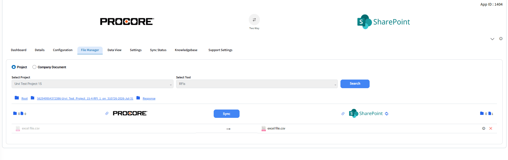Click the refresh icon next to SharePoint
The width and height of the screenshot is (508, 160).
(x=387, y=114)
